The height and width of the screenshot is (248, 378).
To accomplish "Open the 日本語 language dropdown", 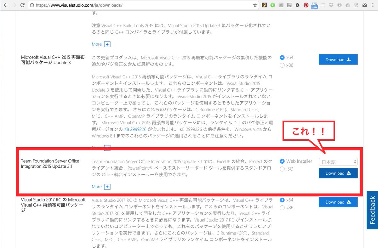I will click(338, 162).
